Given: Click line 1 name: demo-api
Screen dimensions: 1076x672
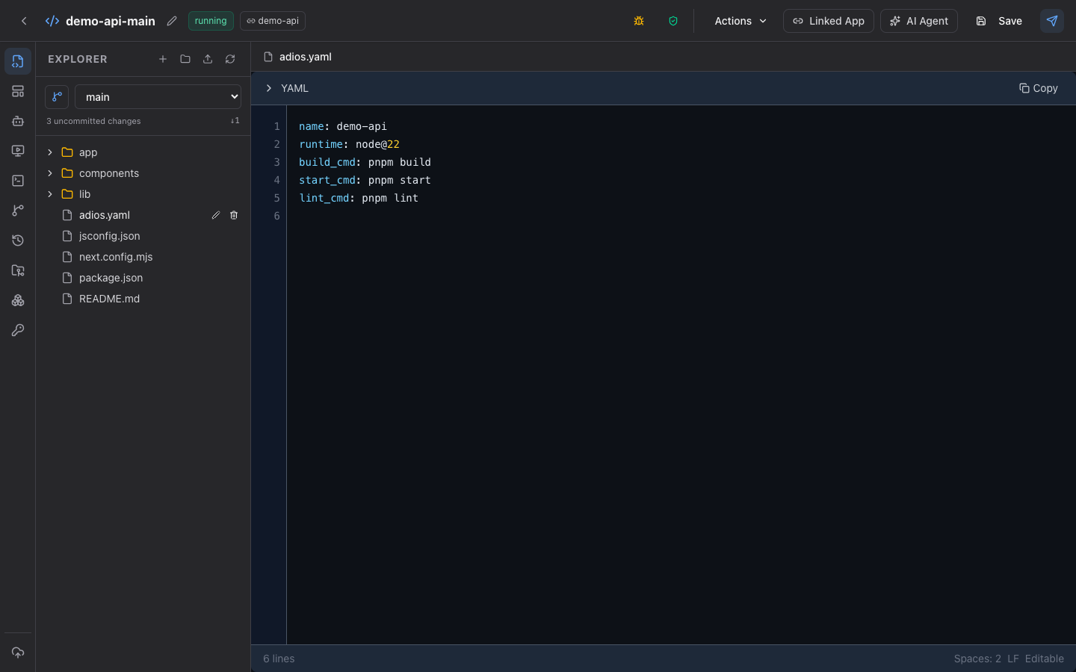Looking at the screenshot, I should 343,126.
